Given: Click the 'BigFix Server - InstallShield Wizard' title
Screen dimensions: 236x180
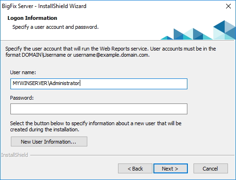Looking at the screenshot, I should 44,6.
